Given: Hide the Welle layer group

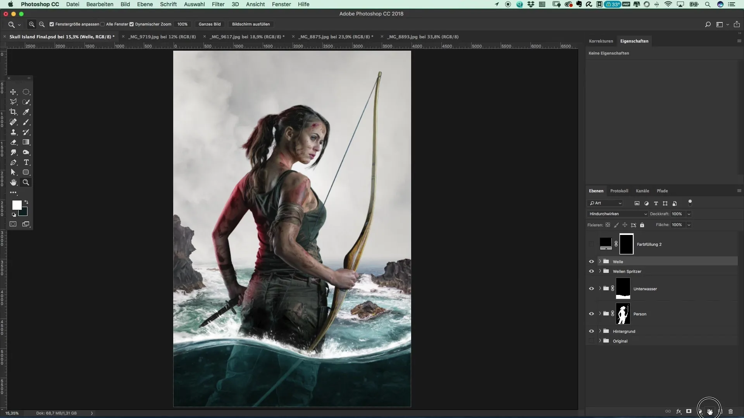Looking at the screenshot, I should [591, 262].
